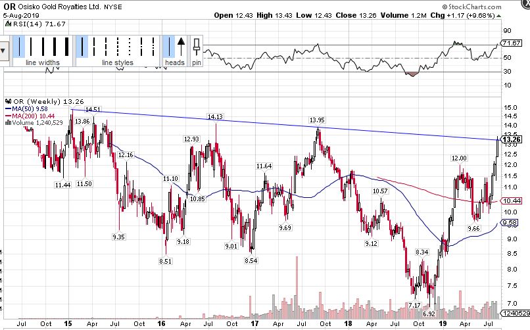Image resolution: width=530 pixels, height=330 pixels.
Task: Click the 9.58 MA(50) axis tag
Action: tap(509, 223)
